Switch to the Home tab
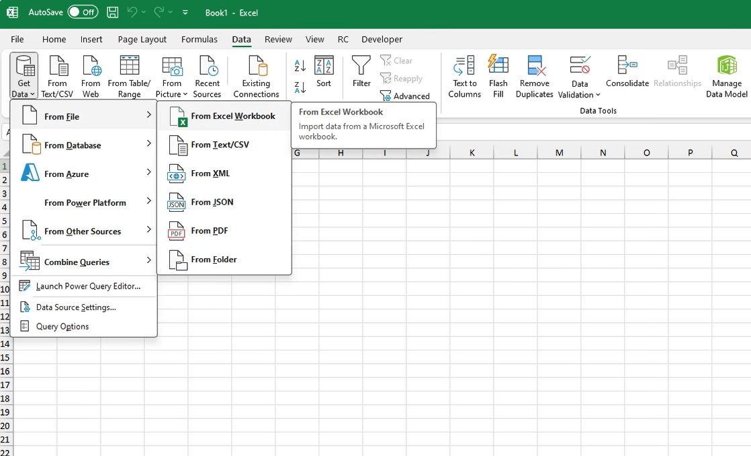The image size is (751, 456). (54, 39)
